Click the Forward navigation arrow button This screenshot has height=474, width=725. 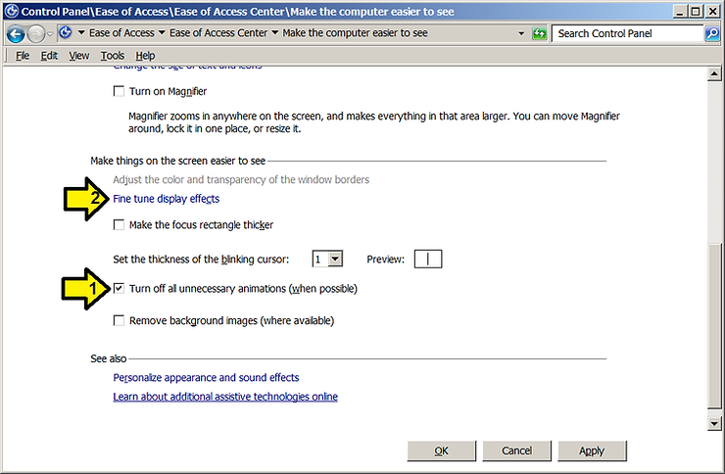(35, 33)
